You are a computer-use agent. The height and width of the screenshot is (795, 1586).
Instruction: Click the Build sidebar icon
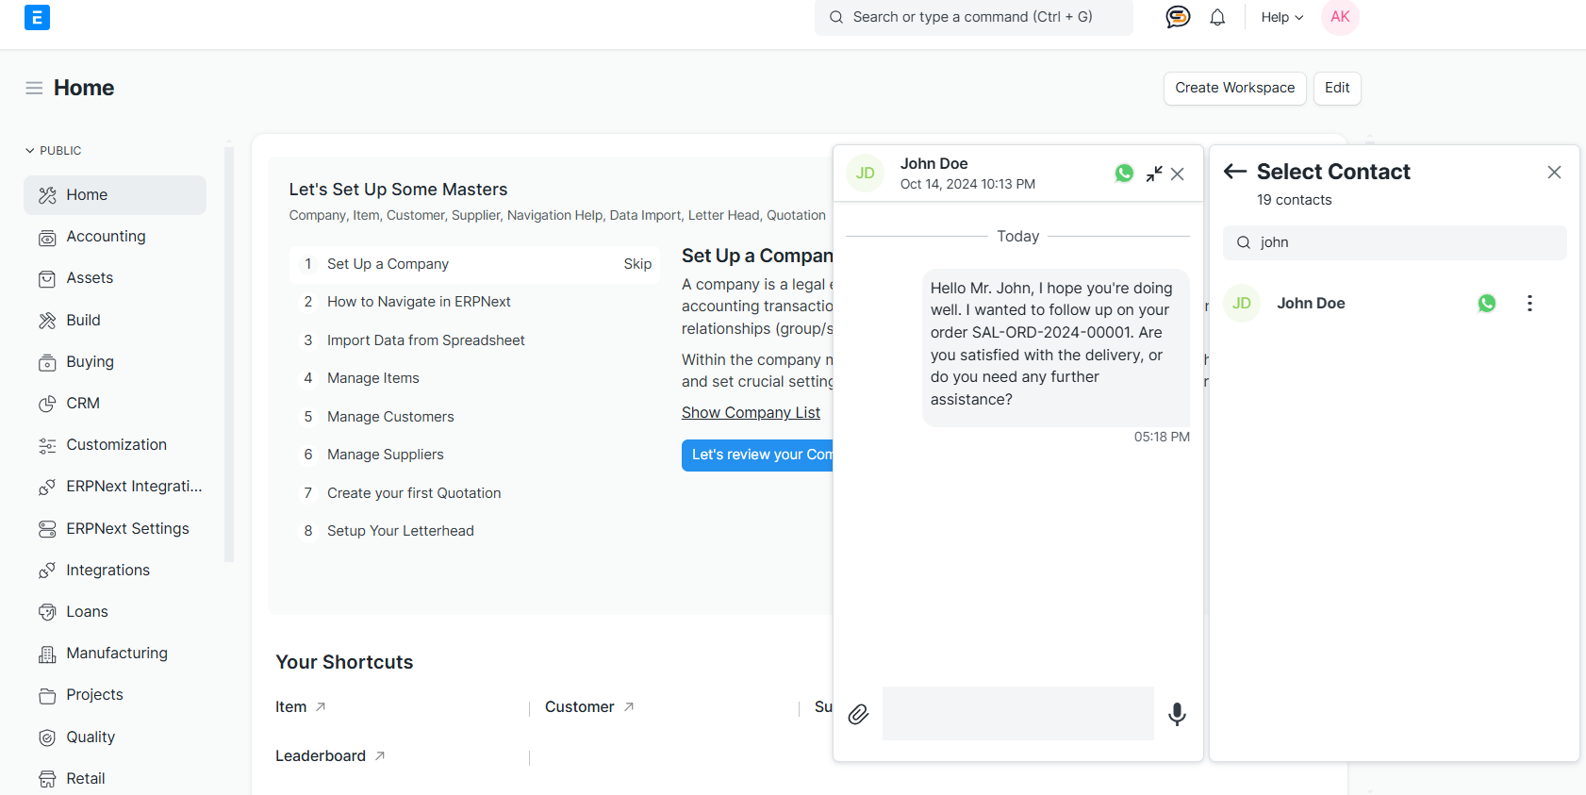tap(47, 321)
